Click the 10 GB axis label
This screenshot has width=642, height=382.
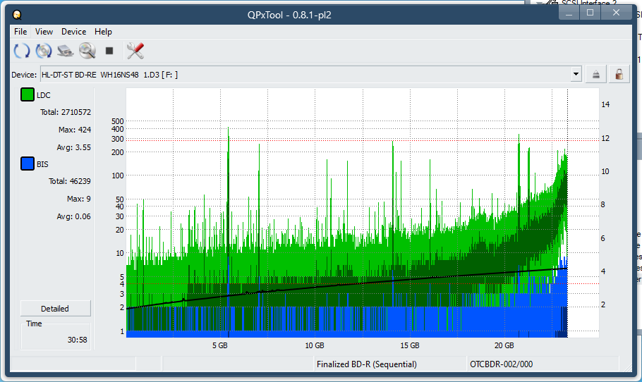point(315,345)
